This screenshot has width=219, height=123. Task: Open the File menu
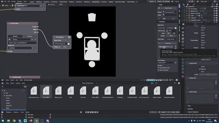click(5, 1)
